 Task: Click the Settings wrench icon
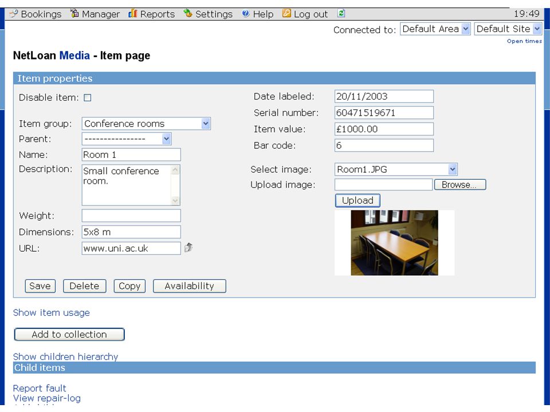pos(188,13)
